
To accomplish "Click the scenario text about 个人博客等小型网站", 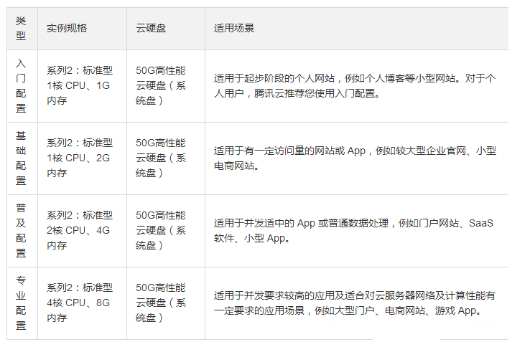I will coord(355,86).
